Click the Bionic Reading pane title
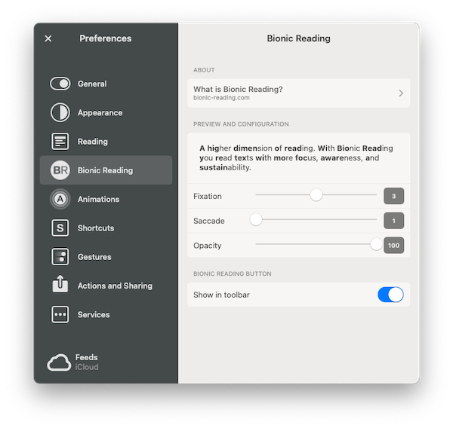The height and width of the screenshot is (428, 453). point(298,38)
